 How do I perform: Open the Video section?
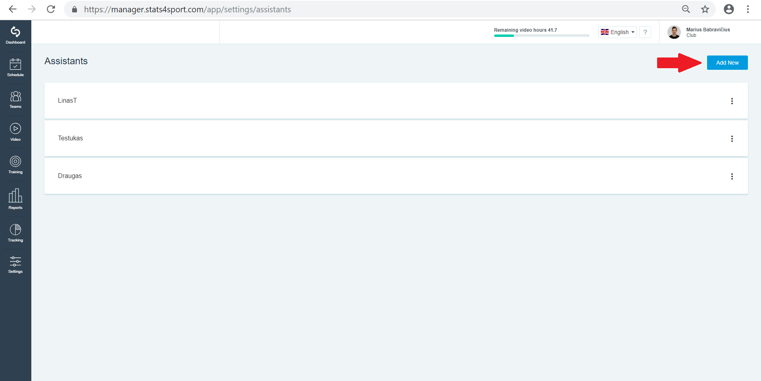click(15, 132)
